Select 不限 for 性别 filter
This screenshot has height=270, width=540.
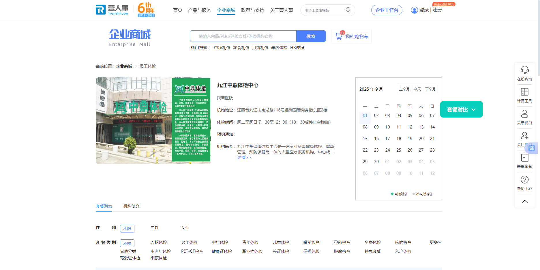click(x=127, y=228)
